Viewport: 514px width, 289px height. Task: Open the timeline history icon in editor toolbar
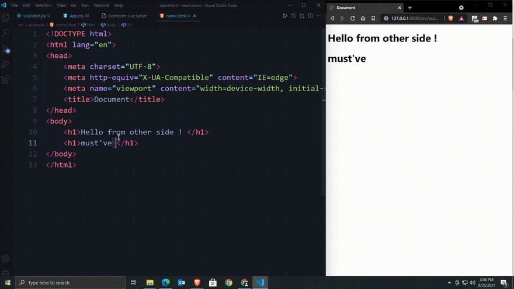click(x=293, y=16)
